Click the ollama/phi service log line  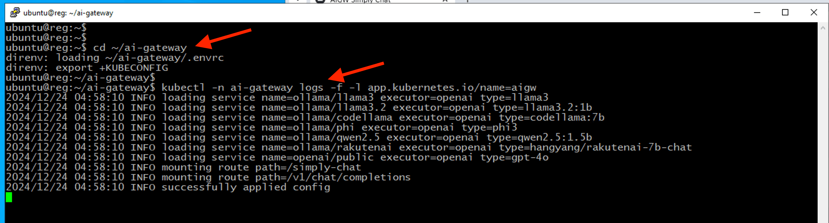pyautogui.click(x=261, y=127)
